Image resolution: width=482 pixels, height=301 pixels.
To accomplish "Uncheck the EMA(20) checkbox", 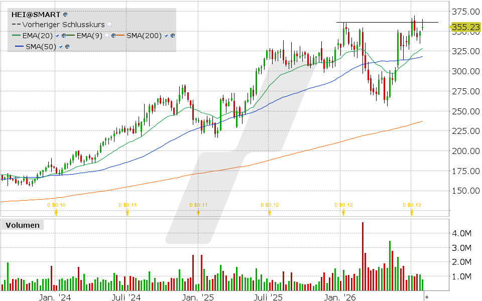I will coord(57,36).
